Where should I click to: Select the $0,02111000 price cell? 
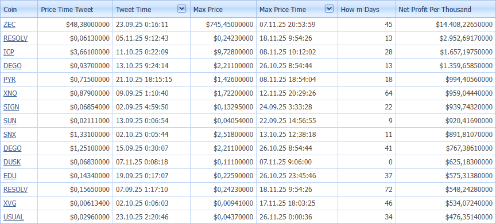75,120
